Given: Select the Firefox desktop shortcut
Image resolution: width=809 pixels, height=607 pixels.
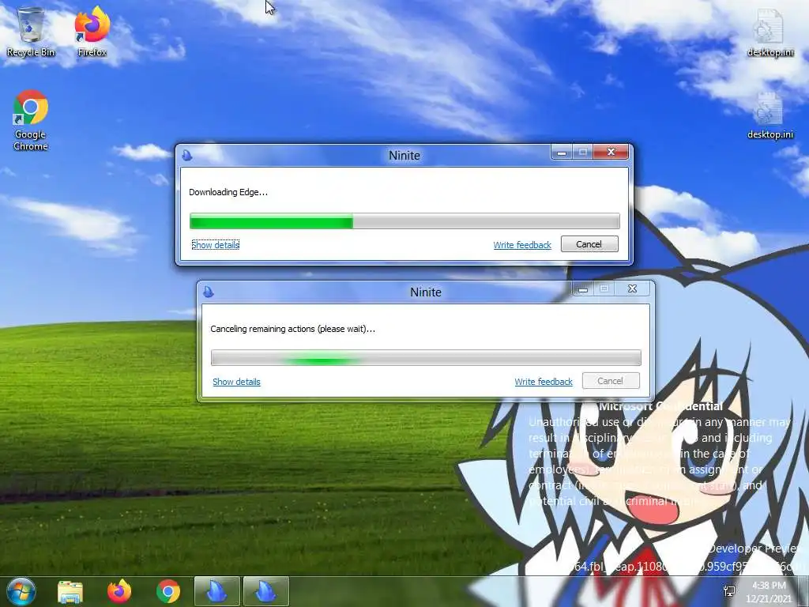Looking at the screenshot, I should [92, 31].
